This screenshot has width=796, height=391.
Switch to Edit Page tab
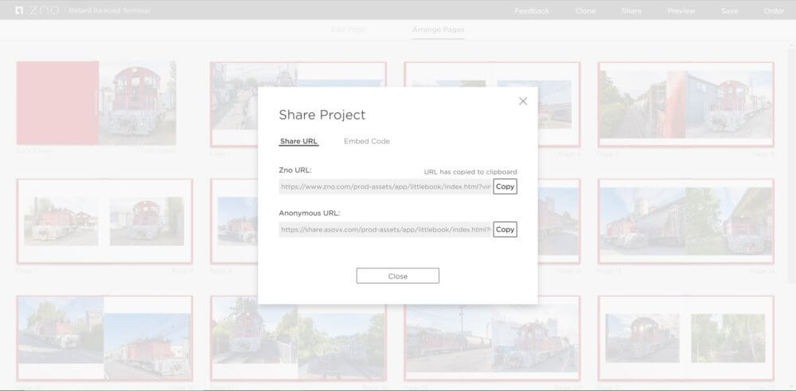click(348, 29)
